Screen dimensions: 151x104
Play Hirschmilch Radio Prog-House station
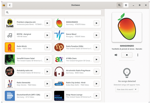[96, 72]
